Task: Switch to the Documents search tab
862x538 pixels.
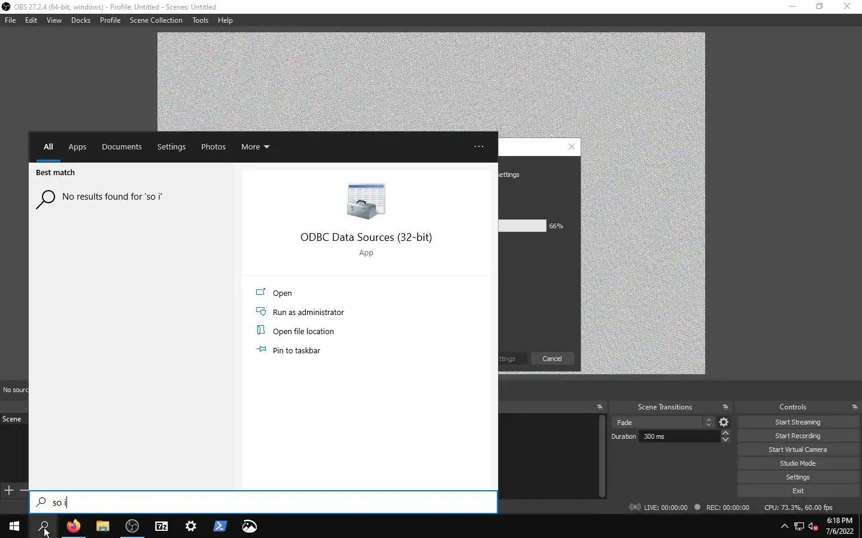Action: click(x=122, y=146)
